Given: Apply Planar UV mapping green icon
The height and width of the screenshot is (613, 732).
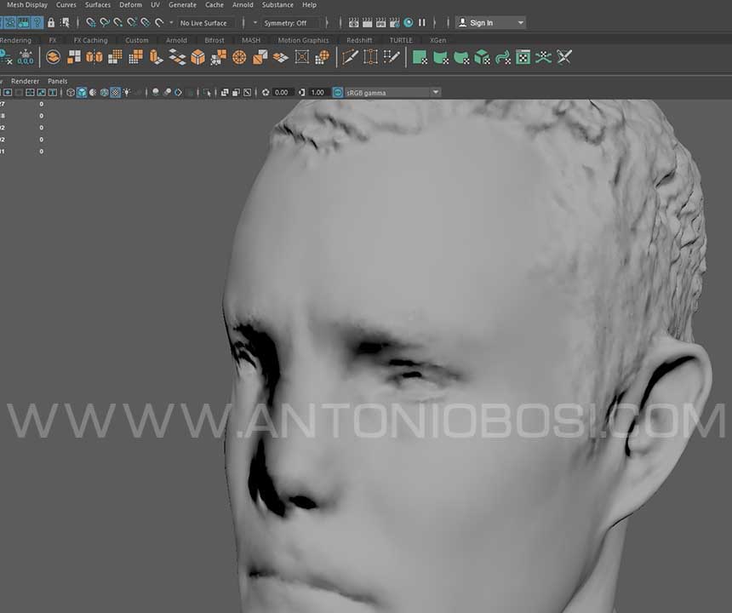Looking at the screenshot, I should point(420,57).
